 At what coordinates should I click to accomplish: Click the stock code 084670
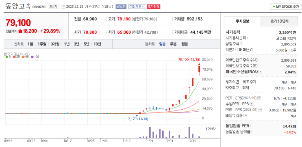[x=39, y=7]
